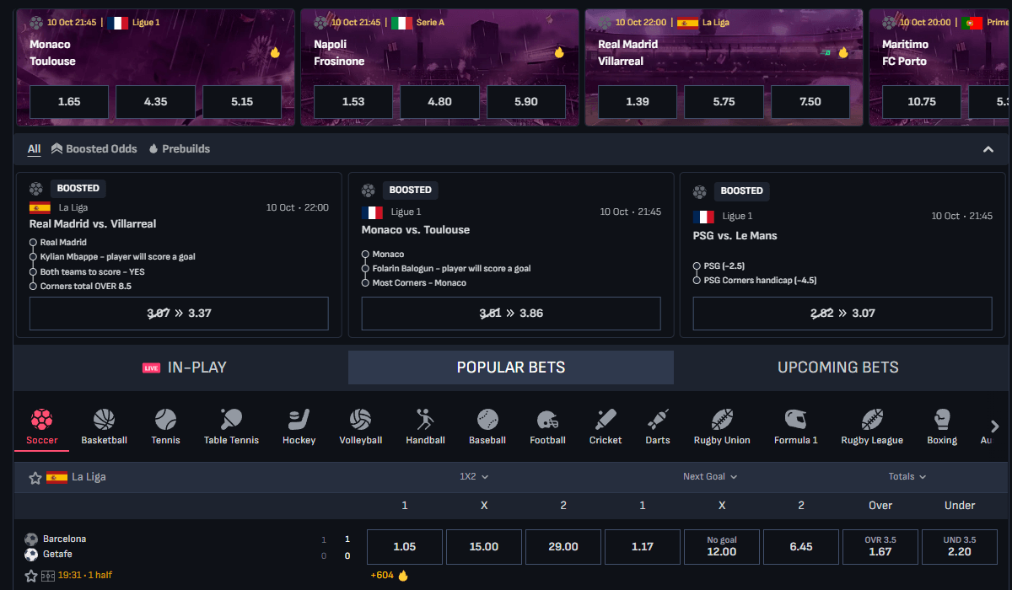This screenshot has width=1012, height=590.
Task: Select the Cricket sport icon
Action: pos(606,419)
